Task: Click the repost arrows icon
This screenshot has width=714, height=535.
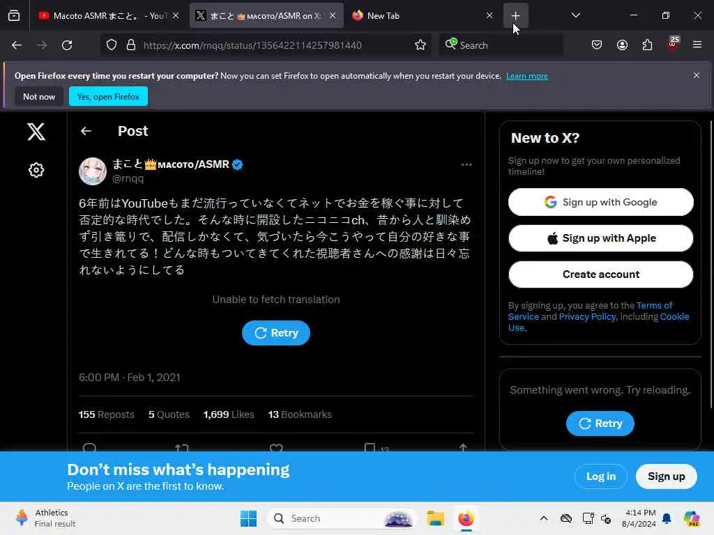Action: tap(182, 448)
